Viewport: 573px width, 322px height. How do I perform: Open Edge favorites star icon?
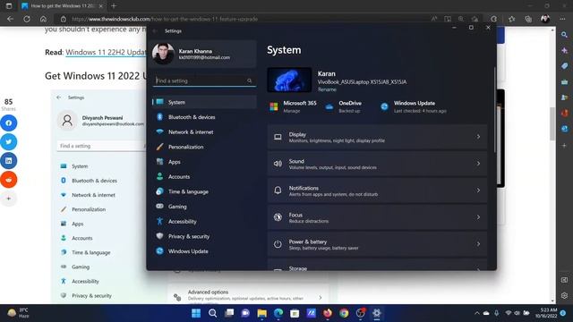pyautogui.click(x=511, y=19)
